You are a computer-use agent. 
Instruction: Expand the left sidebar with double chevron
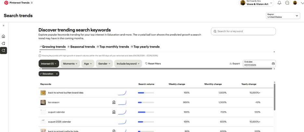3,26
